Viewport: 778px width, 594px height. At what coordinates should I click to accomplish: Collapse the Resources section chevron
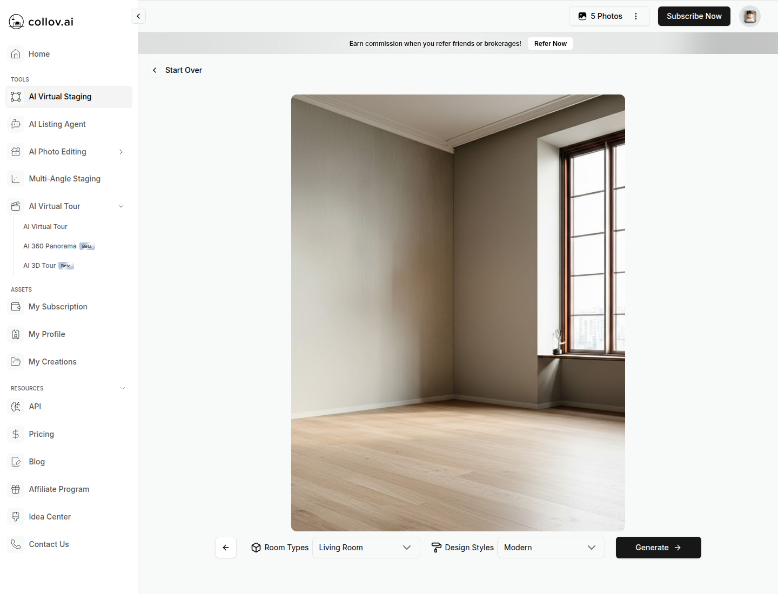pos(123,388)
